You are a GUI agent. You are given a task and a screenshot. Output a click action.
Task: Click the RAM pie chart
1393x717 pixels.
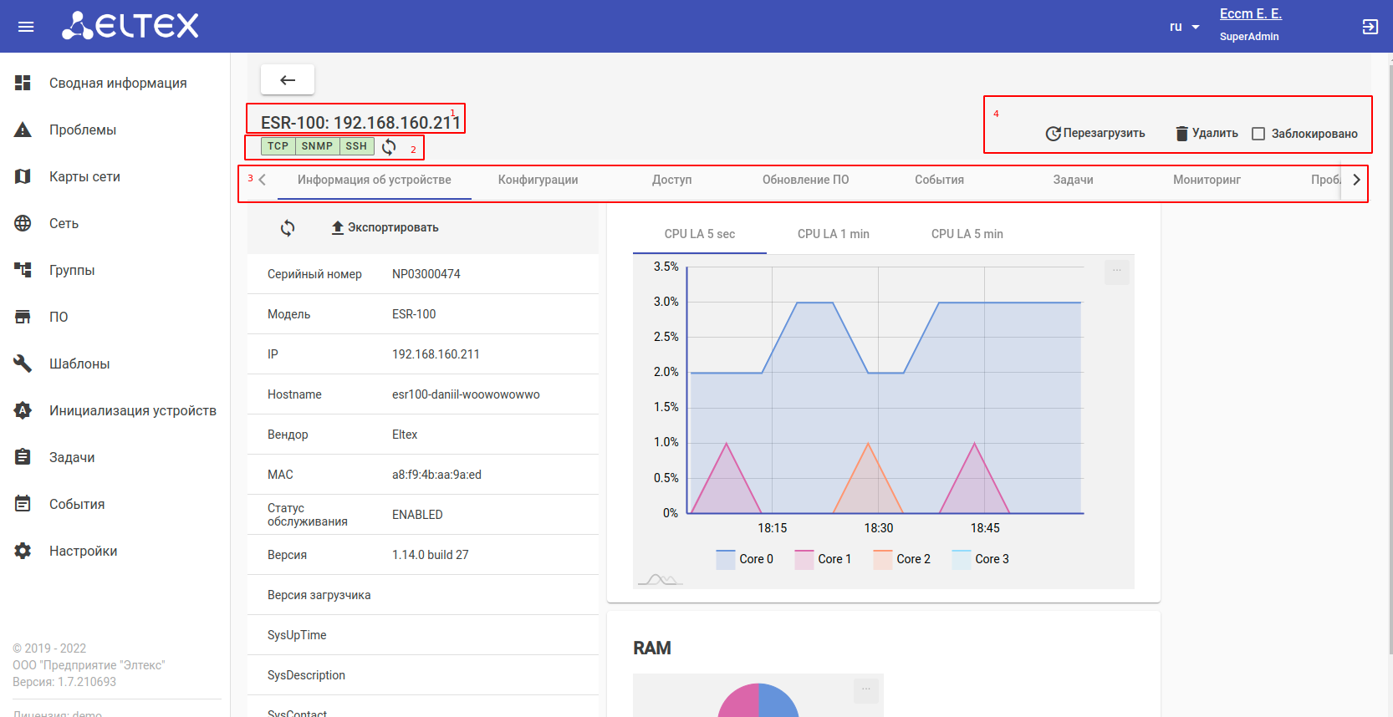(x=758, y=700)
